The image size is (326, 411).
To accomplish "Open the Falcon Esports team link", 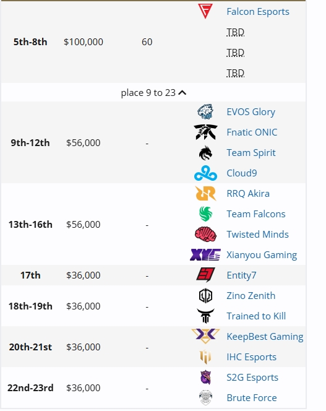I will tap(258, 12).
